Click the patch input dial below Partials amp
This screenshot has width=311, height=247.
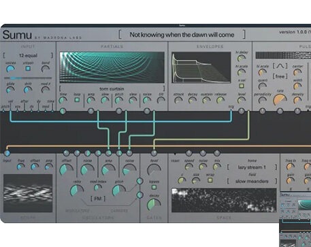91,111
